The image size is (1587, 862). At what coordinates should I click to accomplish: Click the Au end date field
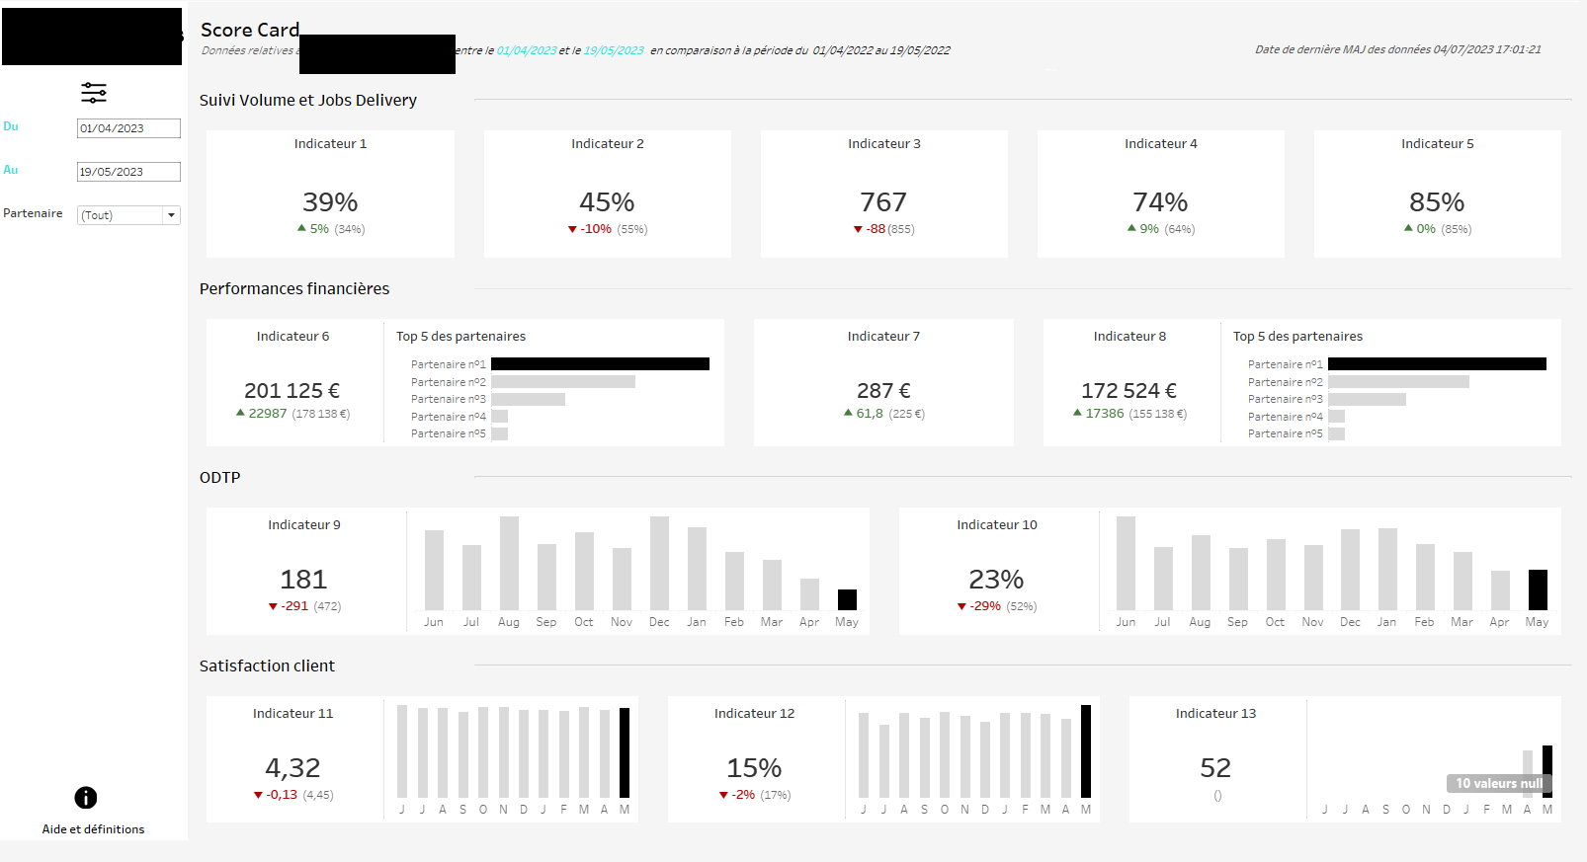pyautogui.click(x=128, y=172)
